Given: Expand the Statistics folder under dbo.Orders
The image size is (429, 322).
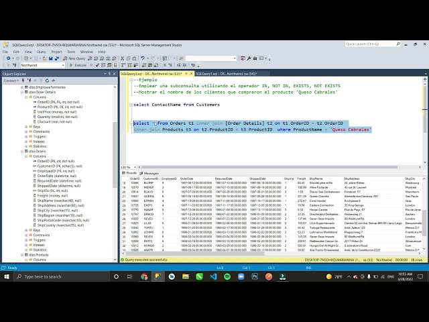Looking at the screenshot, I should [26, 250].
